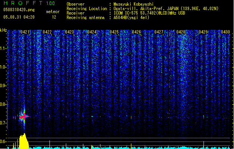Click the 0425 time marker
The image size is (234, 149).
click(x=114, y=32)
